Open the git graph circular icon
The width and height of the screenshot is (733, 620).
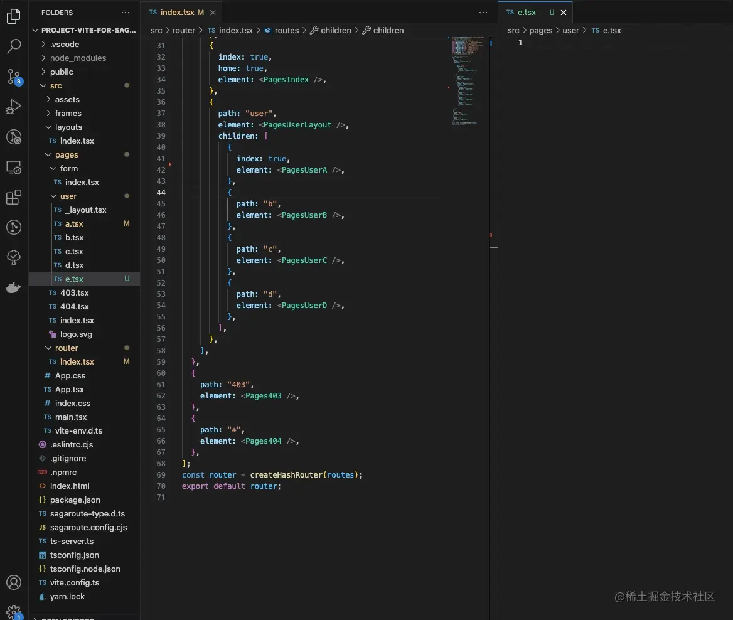point(14,227)
